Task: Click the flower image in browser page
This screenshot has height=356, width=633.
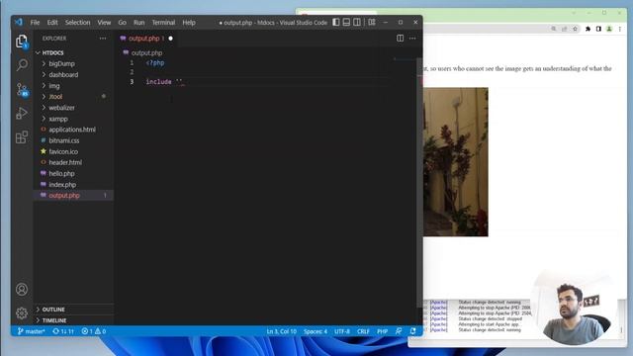Action: 455,162
